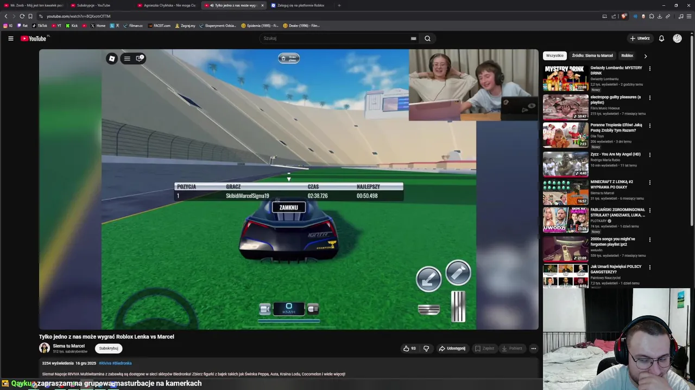Open the Siema tu Marcel channel avatar
This screenshot has width=695, height=390.
pyautogui.click(x=45, y=348)
